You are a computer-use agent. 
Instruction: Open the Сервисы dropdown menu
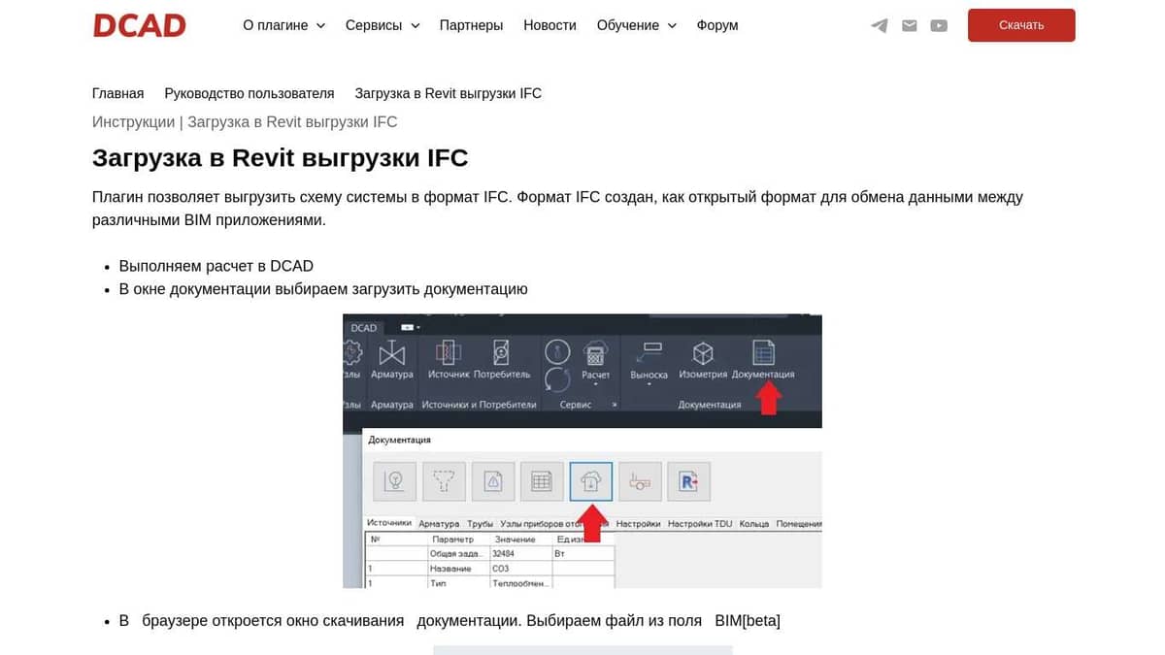(382, 25)
